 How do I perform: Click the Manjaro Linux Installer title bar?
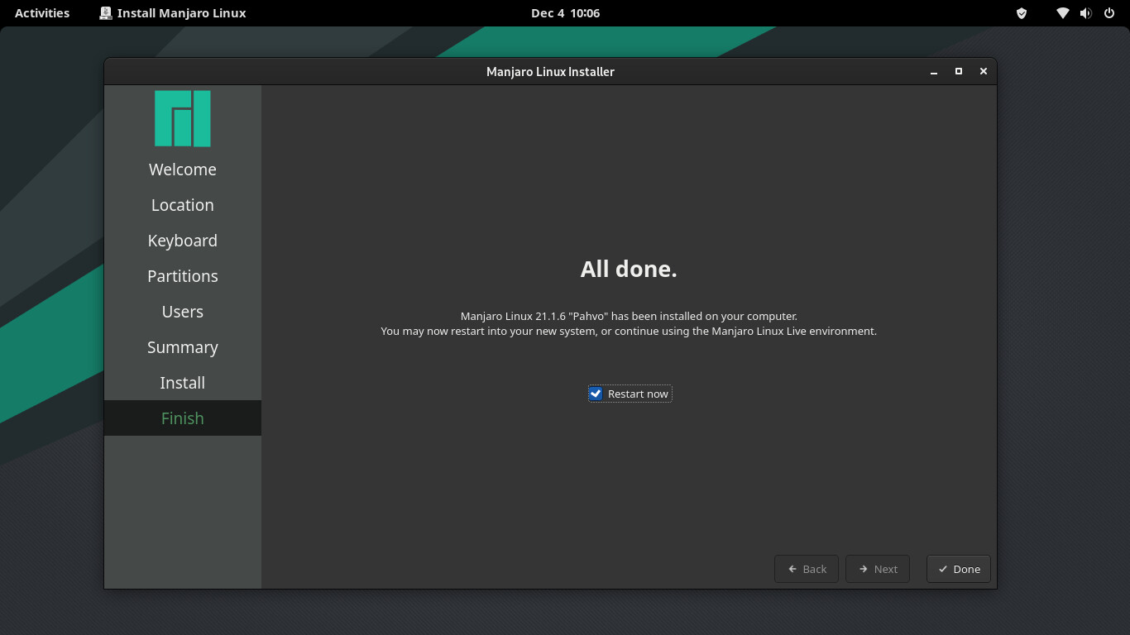pyautogui.click(x=550, y=72)
